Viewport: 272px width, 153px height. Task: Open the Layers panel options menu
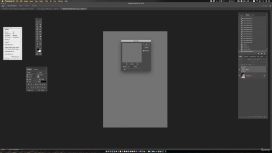click(x=266, y=57)
